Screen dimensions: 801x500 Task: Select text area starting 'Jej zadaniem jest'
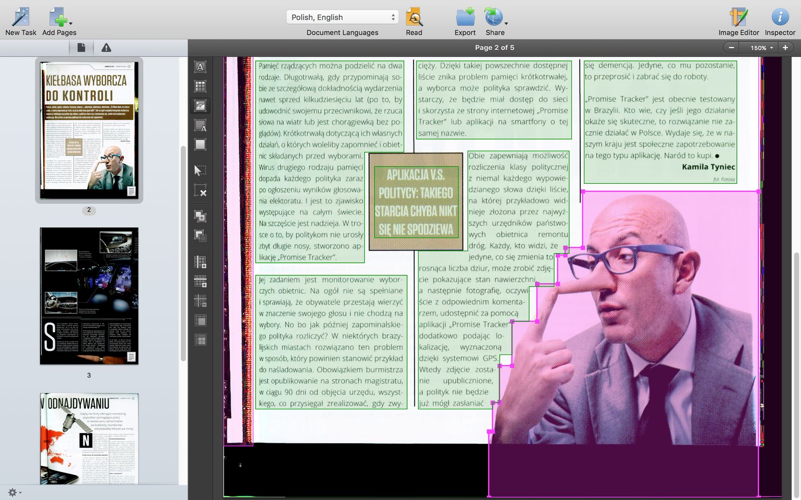(x=331, y=342)
